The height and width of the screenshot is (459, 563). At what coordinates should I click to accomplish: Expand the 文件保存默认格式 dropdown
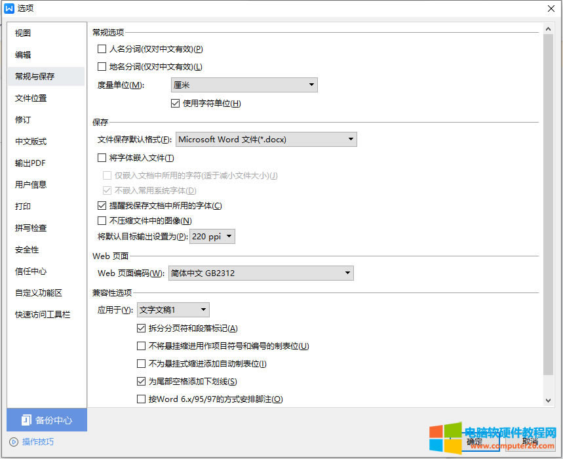point(266,139)
